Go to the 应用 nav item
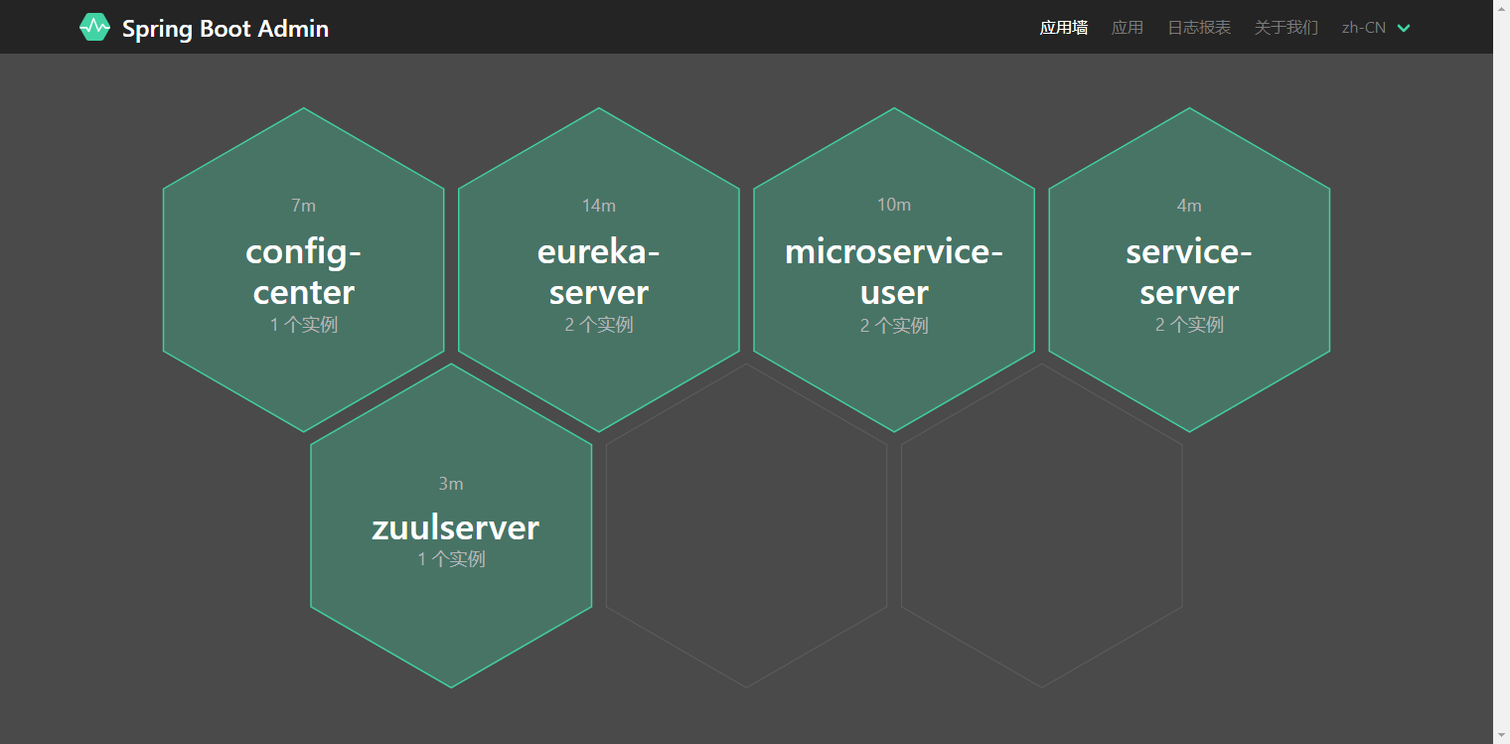The width and height of the screenshot is (1510, 744). [1128, 28]
